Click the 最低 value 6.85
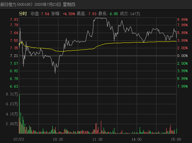The image size is (192, 143). pos(114,14)
